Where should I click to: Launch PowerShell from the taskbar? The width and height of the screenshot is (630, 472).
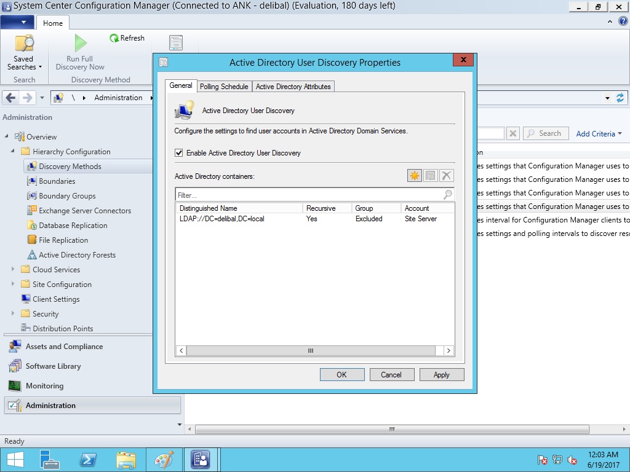tap(88, 460)
